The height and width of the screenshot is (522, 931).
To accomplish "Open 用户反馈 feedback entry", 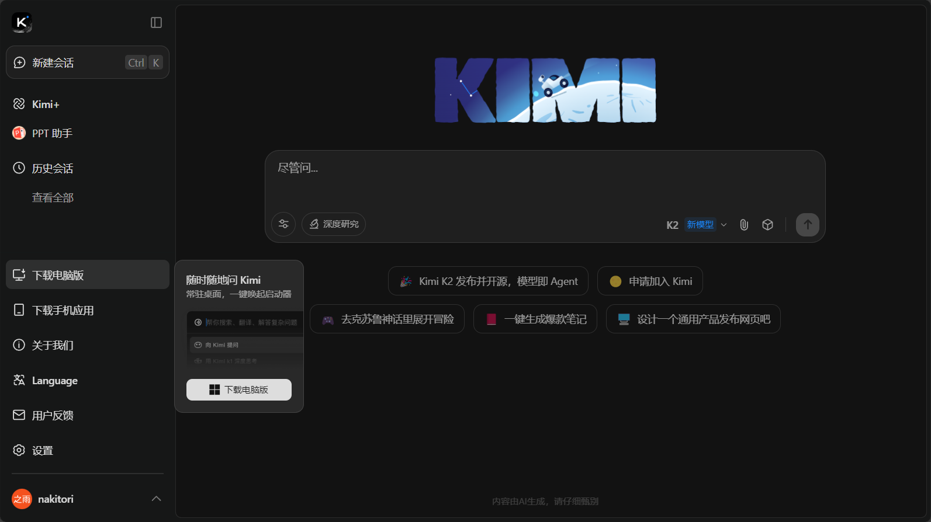I will [88, 415].
